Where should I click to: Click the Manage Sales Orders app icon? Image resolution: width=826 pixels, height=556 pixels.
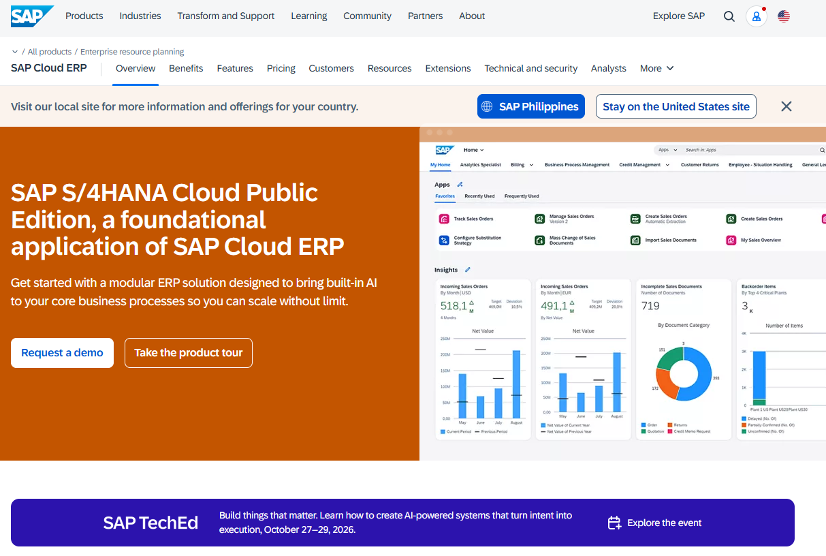pos(539,219)
